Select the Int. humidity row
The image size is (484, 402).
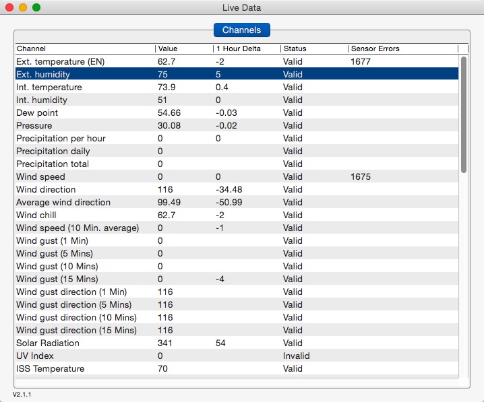coord(237,100)
